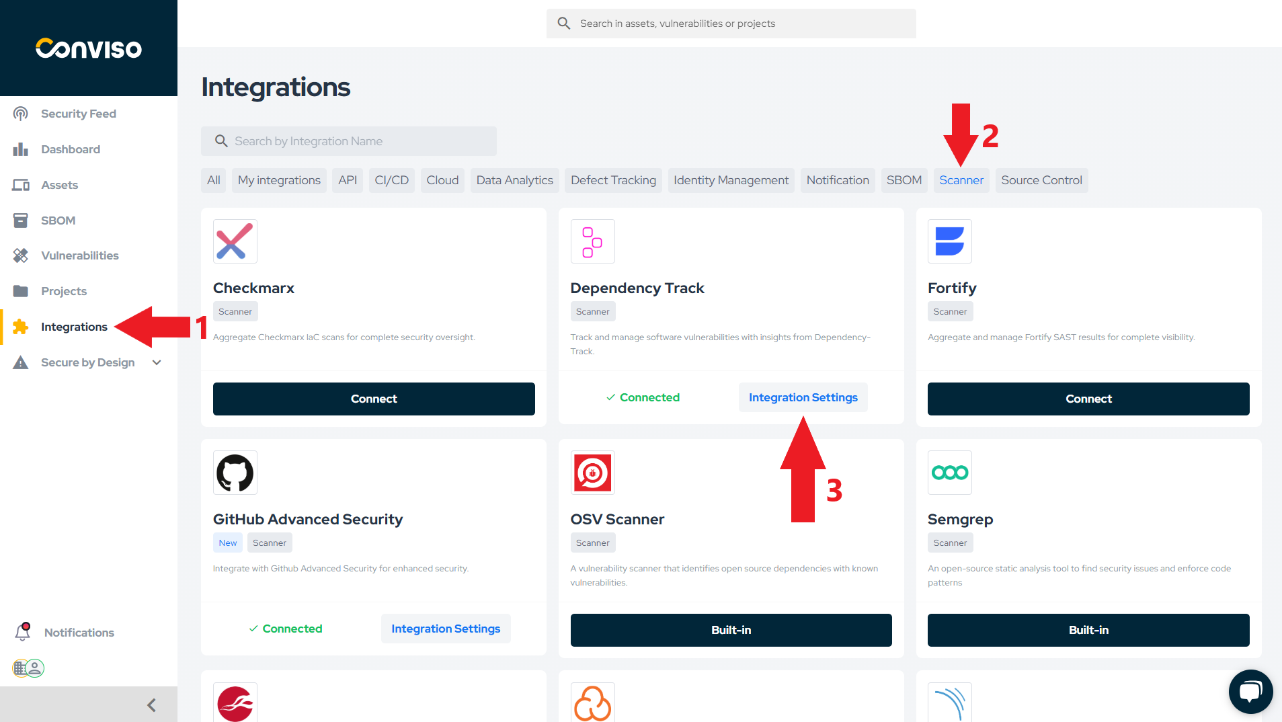The image size is (1282, 722).
Task: Select the Identity Management filter tab
Action: [731, 180]
